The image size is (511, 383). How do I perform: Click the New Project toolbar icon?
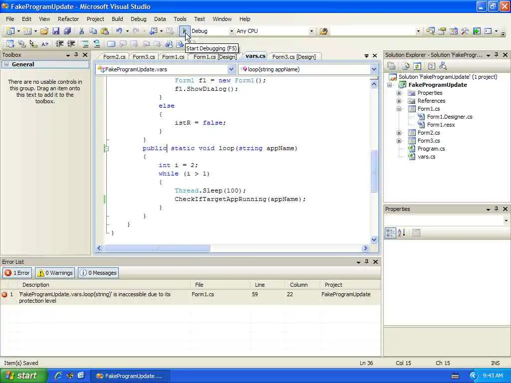click(x=11, y=31)
